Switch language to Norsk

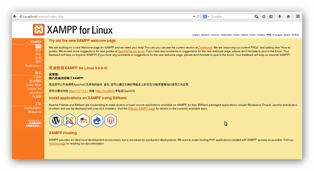coord(253,35)
